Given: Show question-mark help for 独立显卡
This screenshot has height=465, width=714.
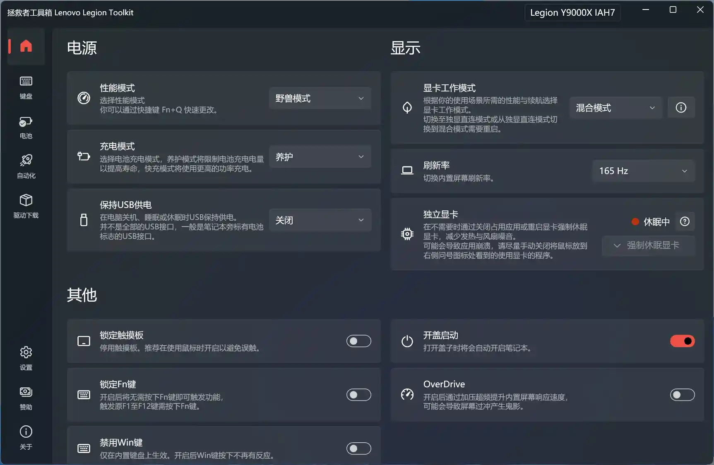Looking at the screenshot, I should click(x=685, y=222).
